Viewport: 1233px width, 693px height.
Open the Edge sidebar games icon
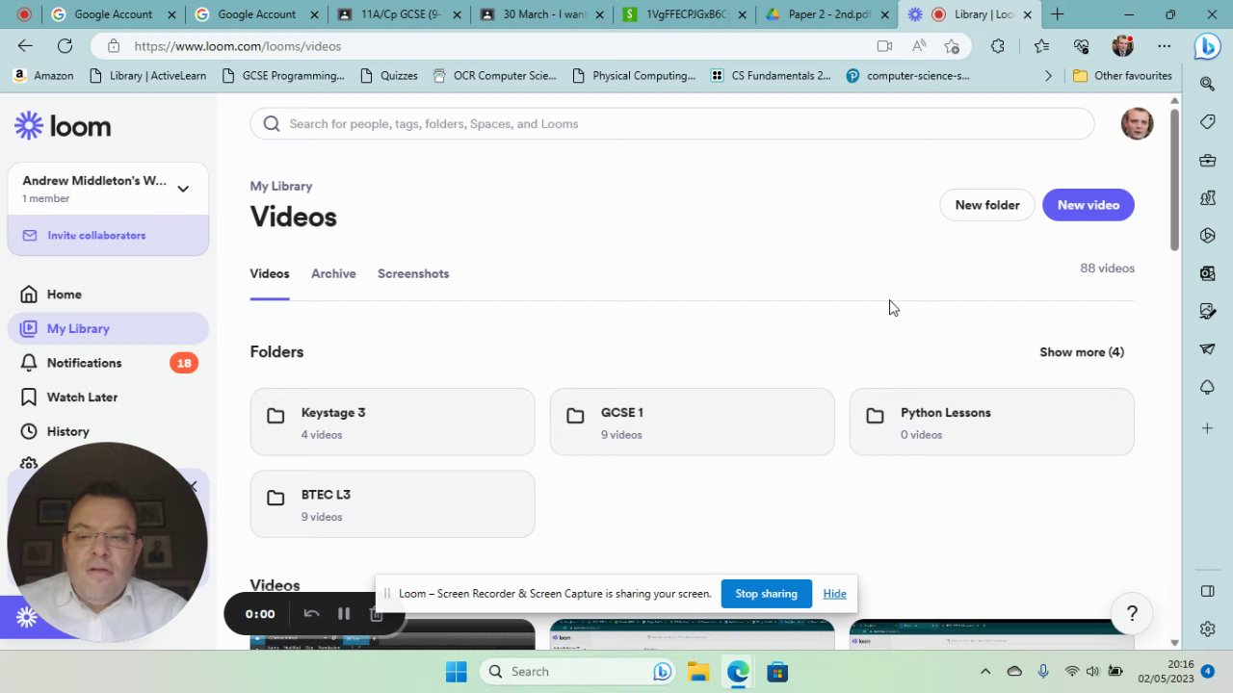(x=1207, y=197)
